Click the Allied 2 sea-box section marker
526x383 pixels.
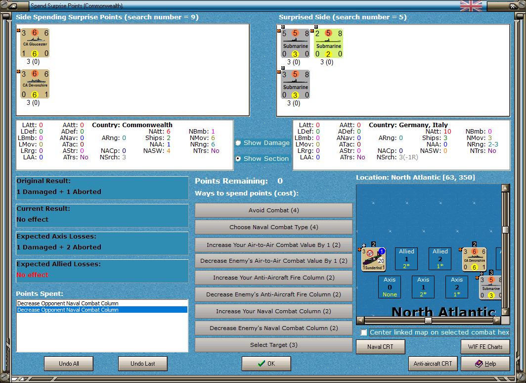click(x=440, y=258)
